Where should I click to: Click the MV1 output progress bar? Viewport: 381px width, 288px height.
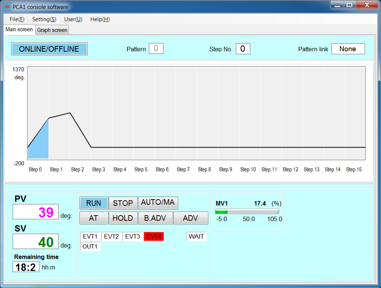(x=247, y=211)
